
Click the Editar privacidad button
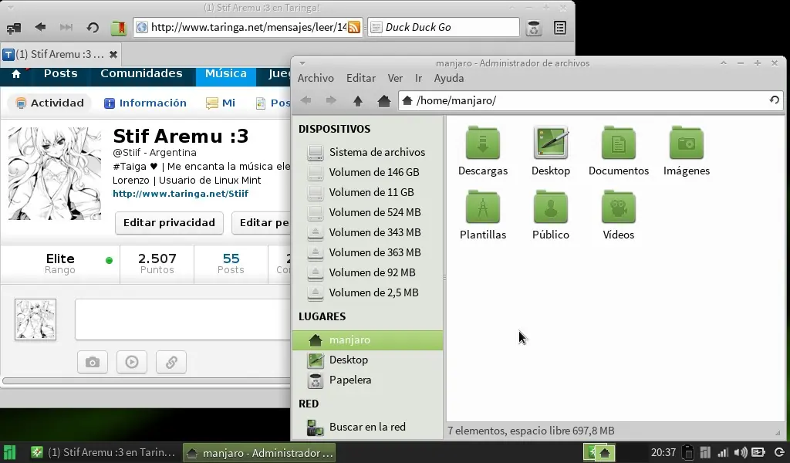click(x=169, y=223)
